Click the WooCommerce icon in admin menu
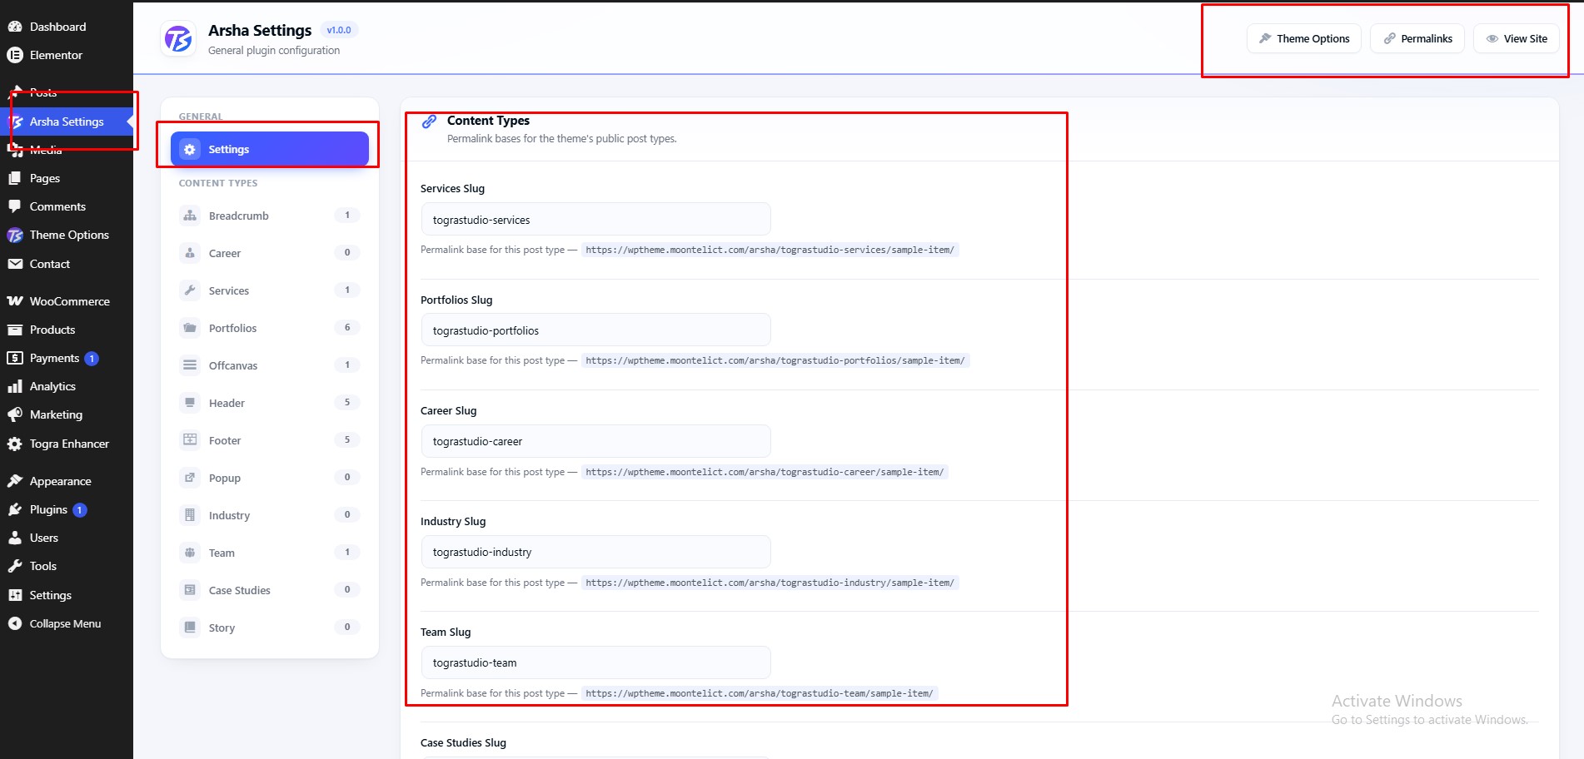The width and height of the screenshot is (1584, 759). [15, 301]
